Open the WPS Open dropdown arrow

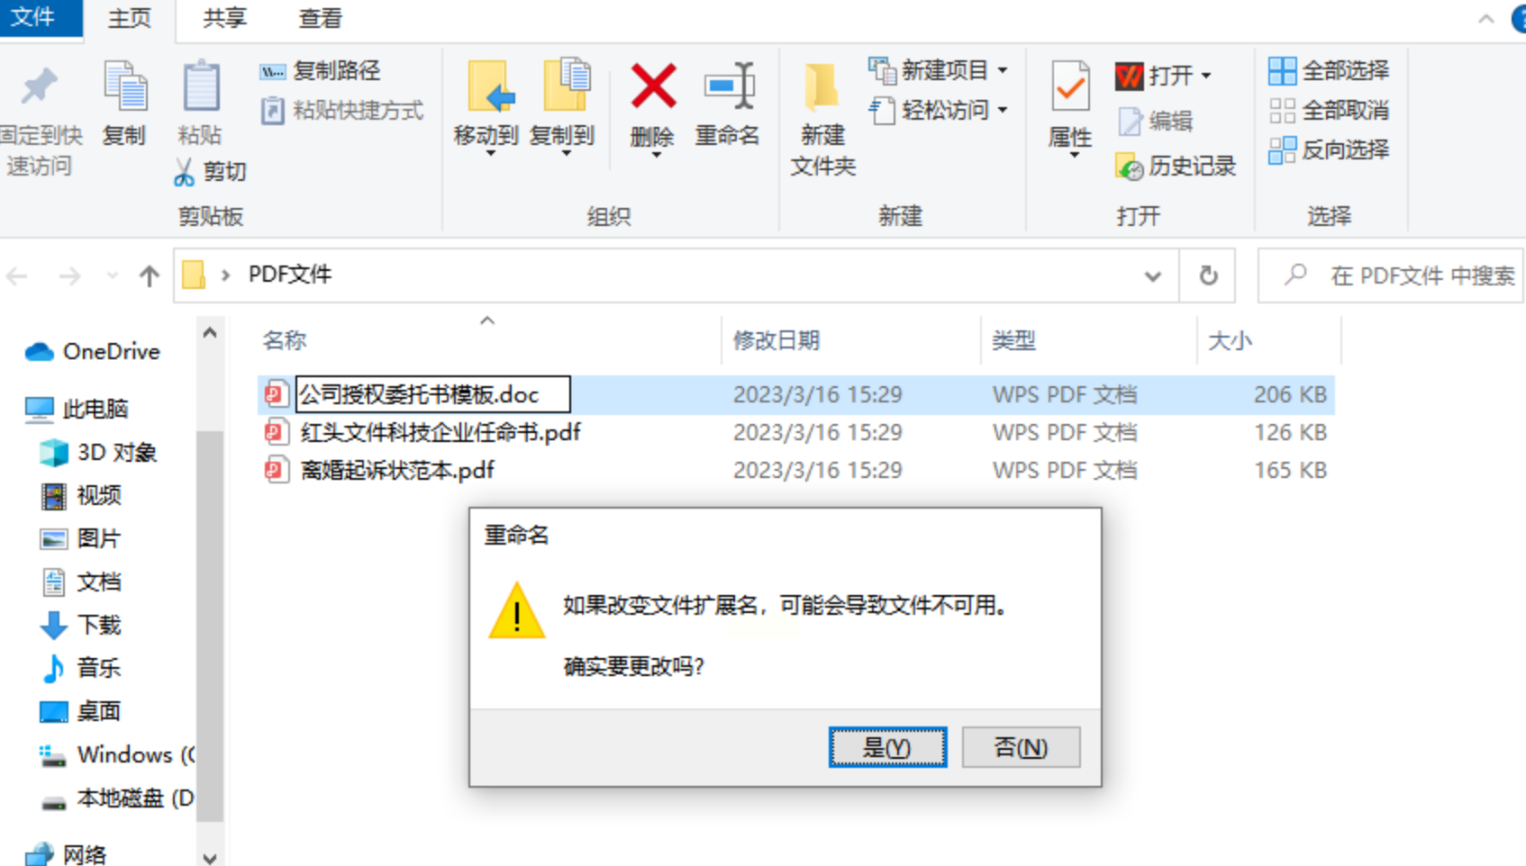coord(1206,76)
